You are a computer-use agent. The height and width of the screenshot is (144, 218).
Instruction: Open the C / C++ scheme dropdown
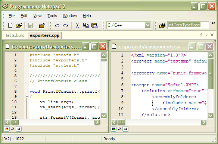[x=147, y=25]
